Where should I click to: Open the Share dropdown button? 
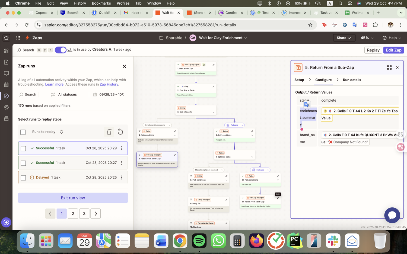pos(344,38)
